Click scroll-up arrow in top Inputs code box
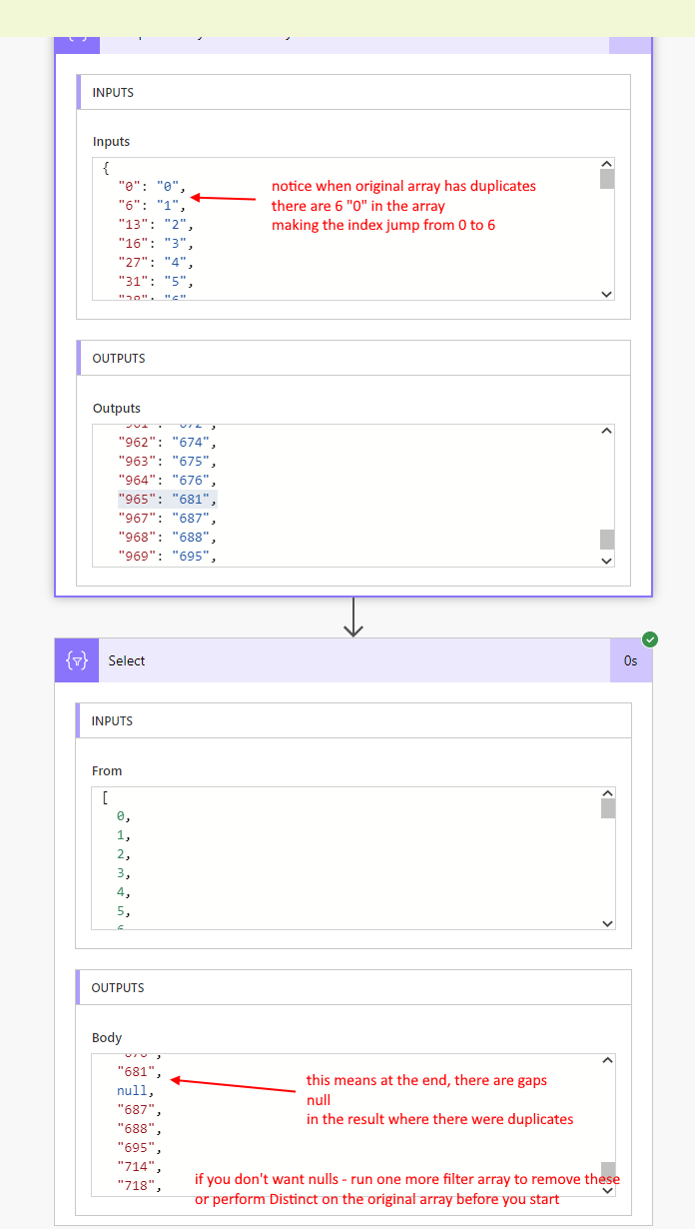Viewport: 695px width, 1229px height. pyautogui.click(x=606, y=165)
